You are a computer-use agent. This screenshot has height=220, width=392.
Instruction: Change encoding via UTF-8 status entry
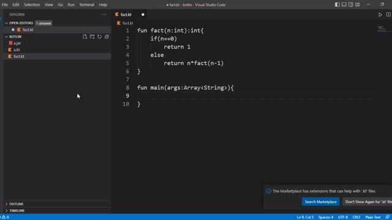pos(343,217)
